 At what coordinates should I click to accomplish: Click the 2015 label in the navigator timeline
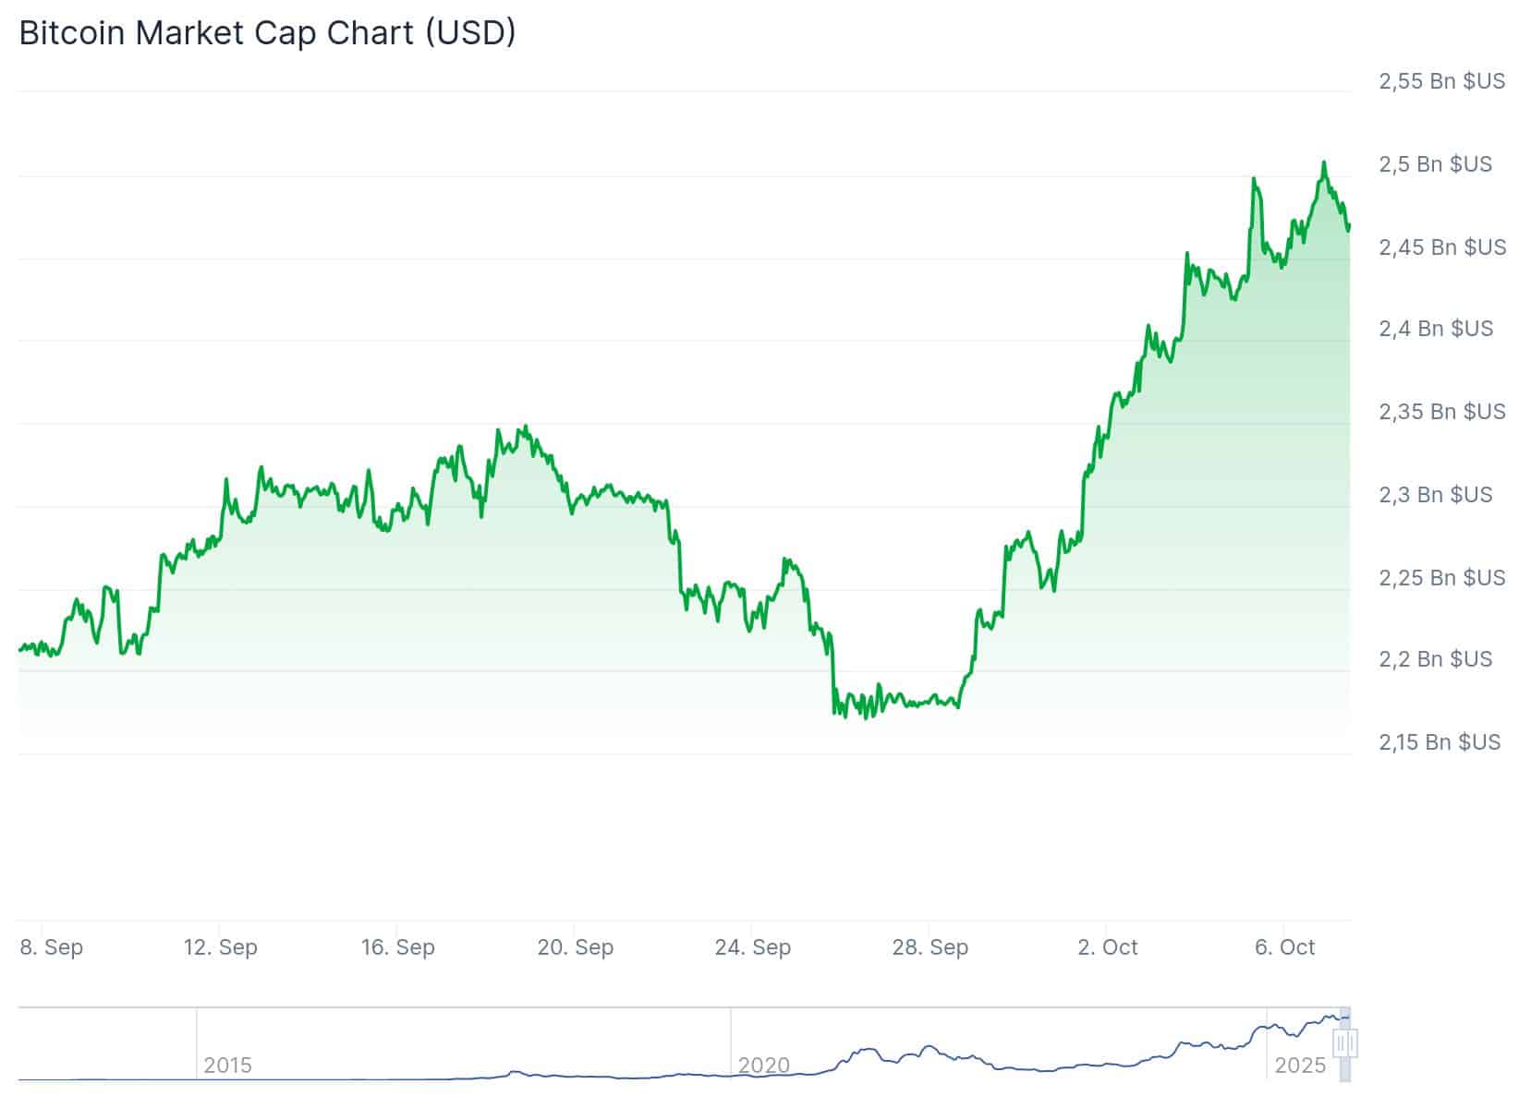click(227, 1066)
